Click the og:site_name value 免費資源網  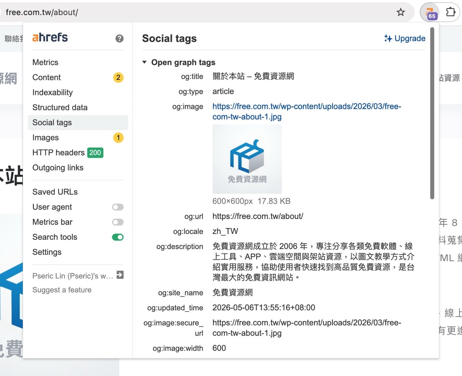[x=232, y=292]
